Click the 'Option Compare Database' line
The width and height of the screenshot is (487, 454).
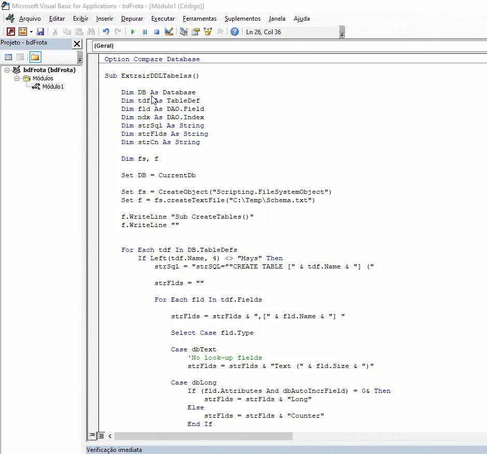click(152, 59)
